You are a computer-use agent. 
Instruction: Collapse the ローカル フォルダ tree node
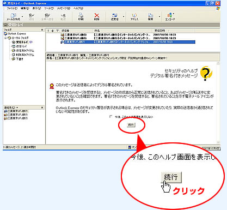tap(5, 38)
